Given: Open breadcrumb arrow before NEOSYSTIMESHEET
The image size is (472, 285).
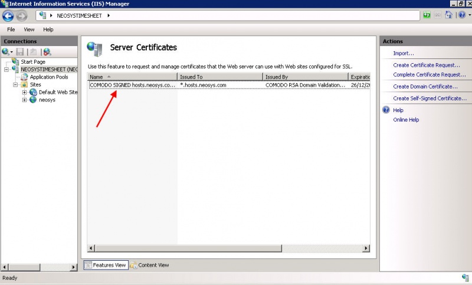Looking at the screenshot, I should click(x=51, y=15).
